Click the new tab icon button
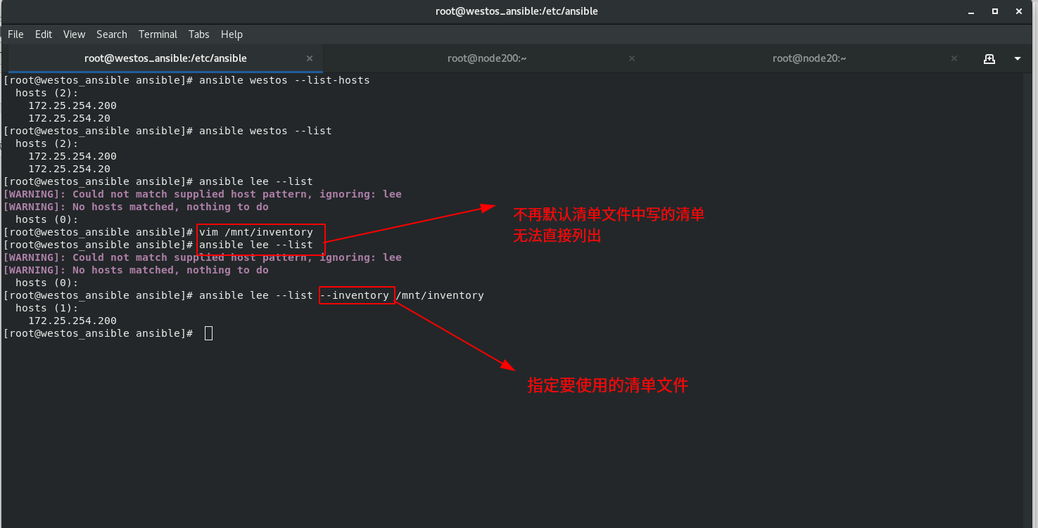1038x528 pixels. pos(989,59)
